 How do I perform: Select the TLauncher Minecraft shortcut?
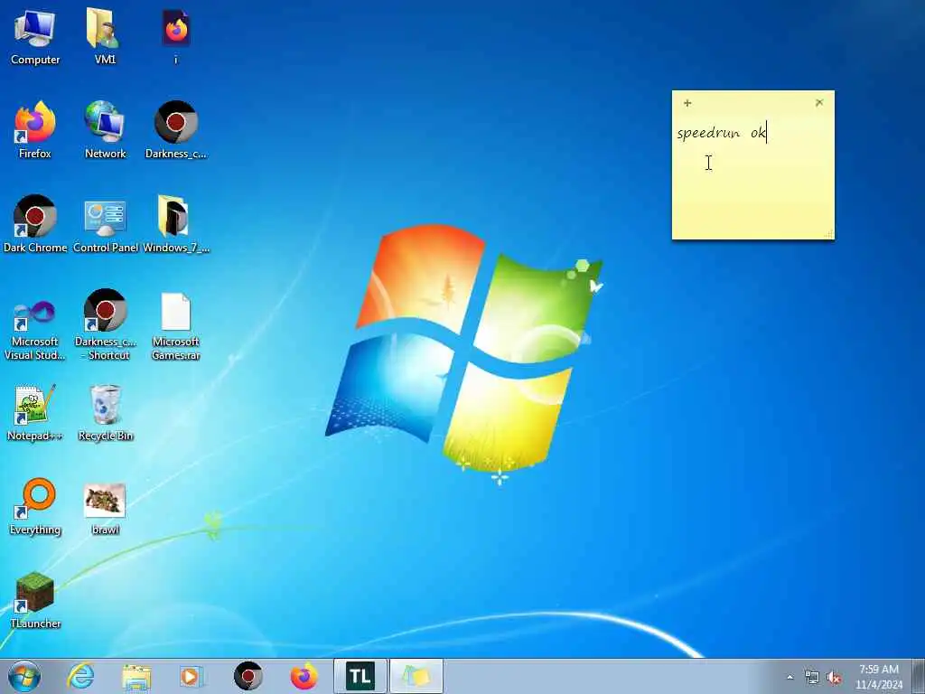35,600
